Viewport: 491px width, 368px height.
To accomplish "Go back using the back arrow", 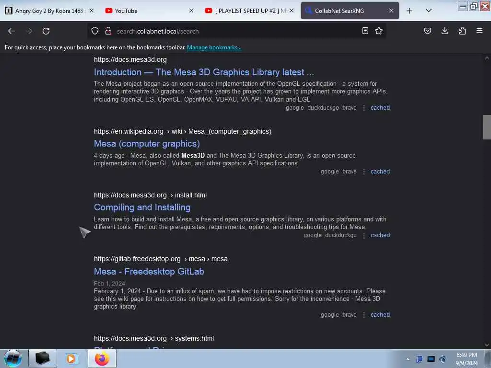I will click(x=12, y=31).
